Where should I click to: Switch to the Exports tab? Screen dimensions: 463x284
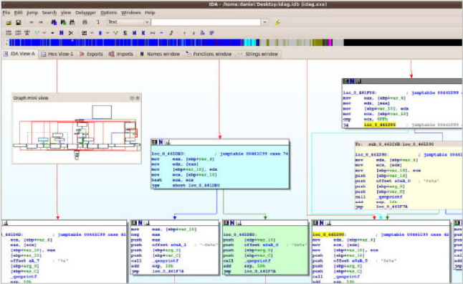(x=92, y=54)
